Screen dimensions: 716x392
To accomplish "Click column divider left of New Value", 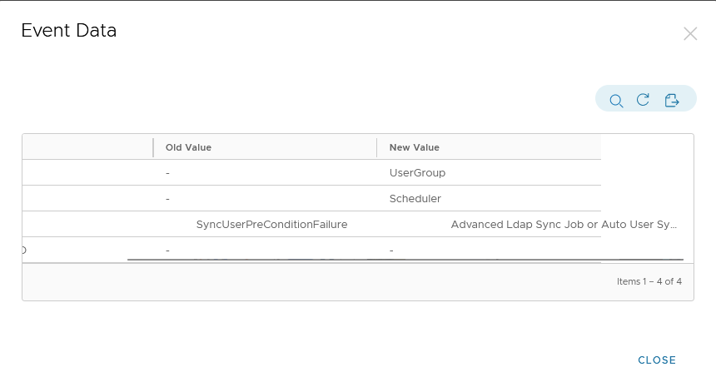I will click(377, 147).
